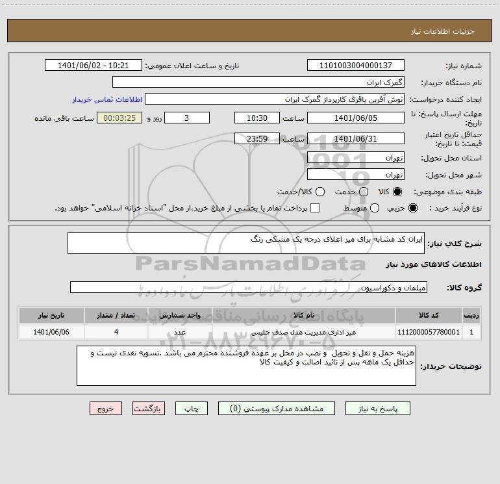Select the متوسط purchase type radio
Viewport: 500px width, 484px height.
[375, 208]
